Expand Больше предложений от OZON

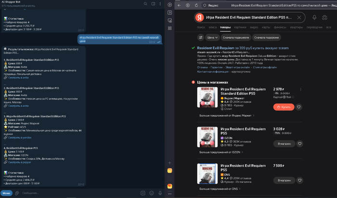[x=221, y=153]
